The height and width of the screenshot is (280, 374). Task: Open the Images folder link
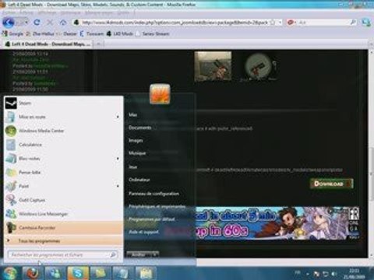136,141
